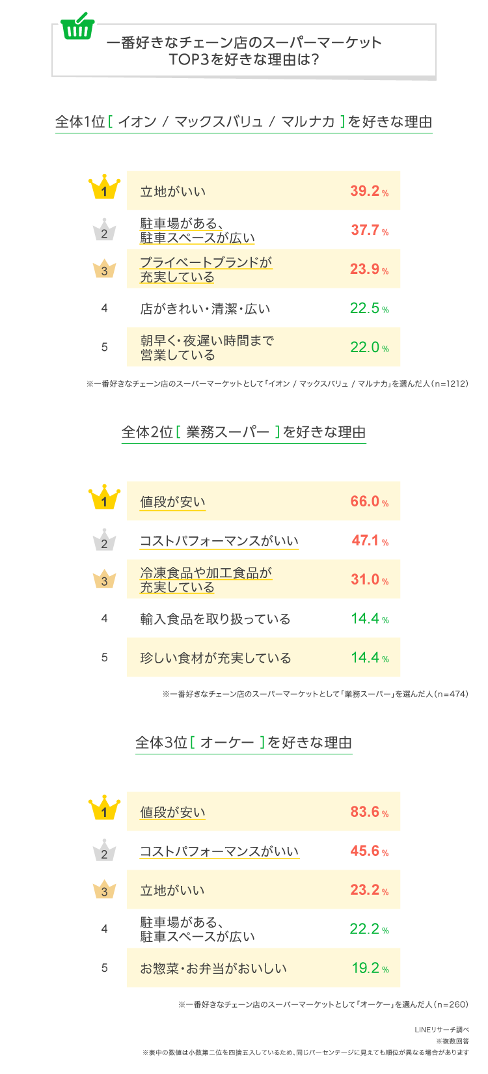The height and width of the screenshot is (1074, 488).
Task: Click the gold crown in the 業務スーパー ranking
Action: point(104,498)
